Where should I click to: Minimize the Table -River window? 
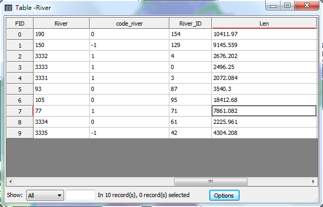273,6
